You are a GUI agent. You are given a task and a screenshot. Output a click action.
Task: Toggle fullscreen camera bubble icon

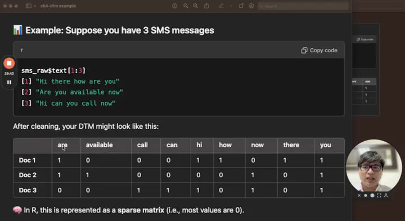379,196
